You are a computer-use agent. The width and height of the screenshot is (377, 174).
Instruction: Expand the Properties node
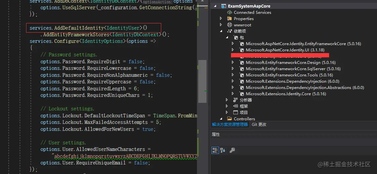point(221,19)
